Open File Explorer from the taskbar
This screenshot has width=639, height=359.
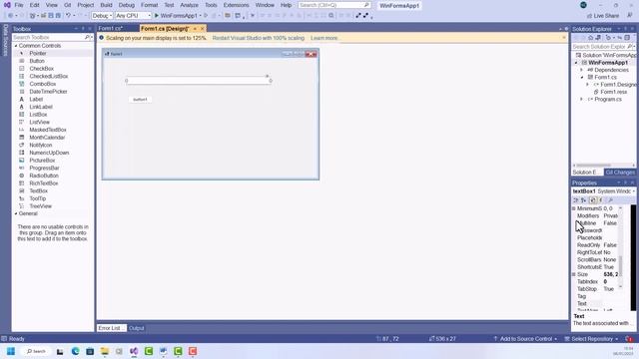click(105, 351)
